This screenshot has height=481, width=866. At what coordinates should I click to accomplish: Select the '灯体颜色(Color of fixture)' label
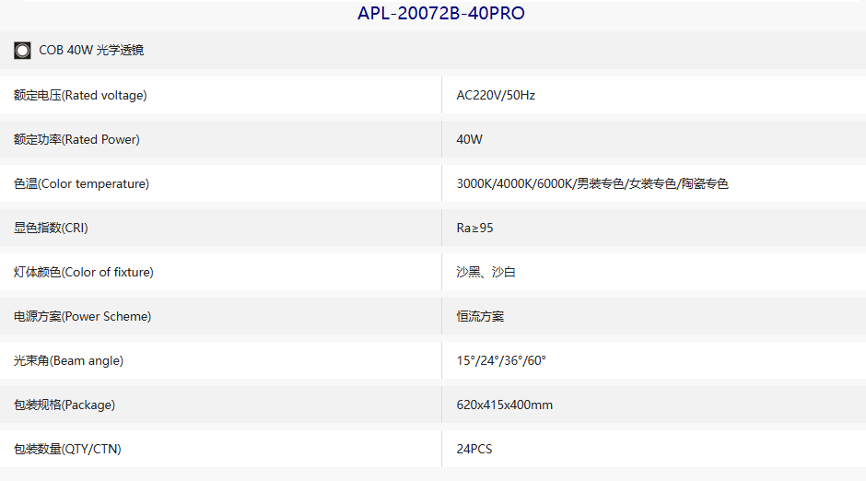coord(84,272)
